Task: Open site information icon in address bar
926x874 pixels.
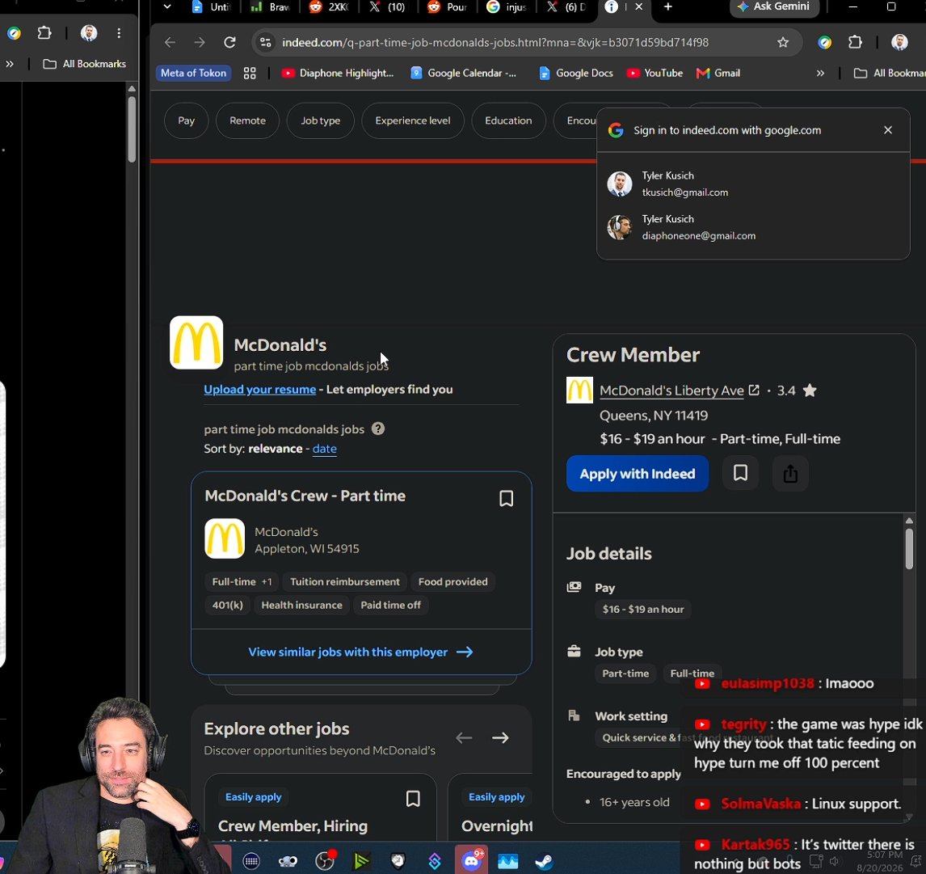Action: 266,43
